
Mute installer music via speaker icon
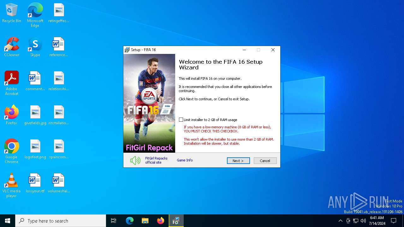(x=135, y=160)
